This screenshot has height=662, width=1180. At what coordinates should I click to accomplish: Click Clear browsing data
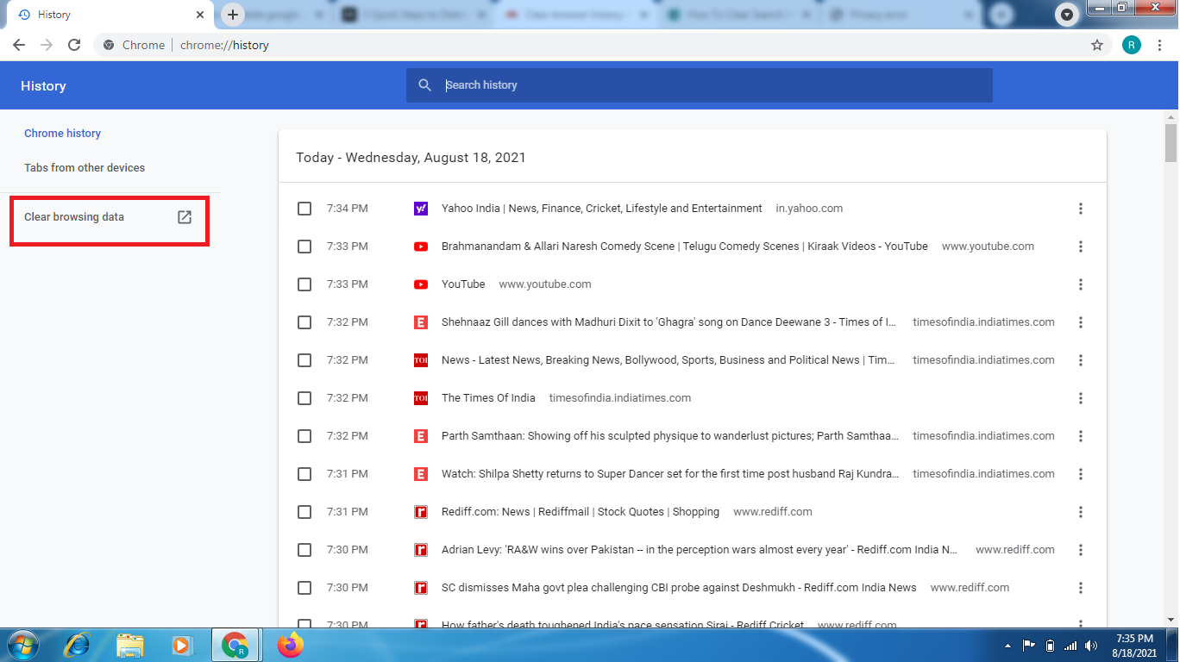110,217
